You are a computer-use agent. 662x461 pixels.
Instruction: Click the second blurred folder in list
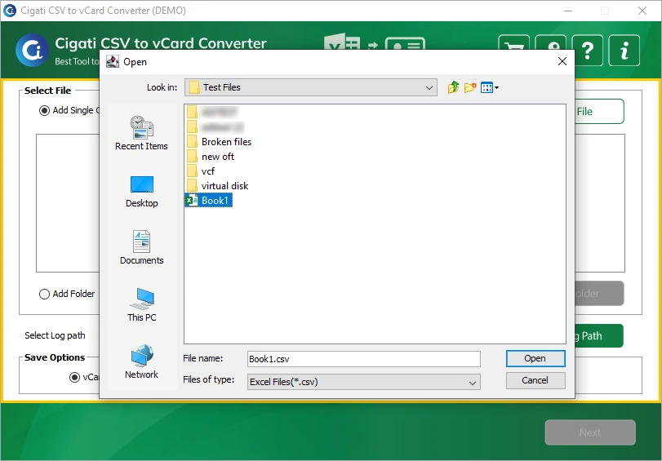215,127
